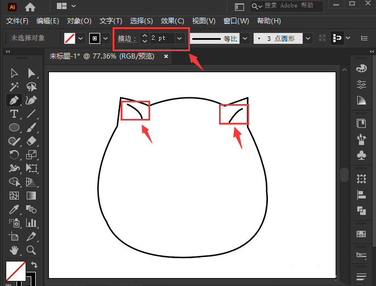Choose the Ellipse shape tool

[x=14, y=127]
